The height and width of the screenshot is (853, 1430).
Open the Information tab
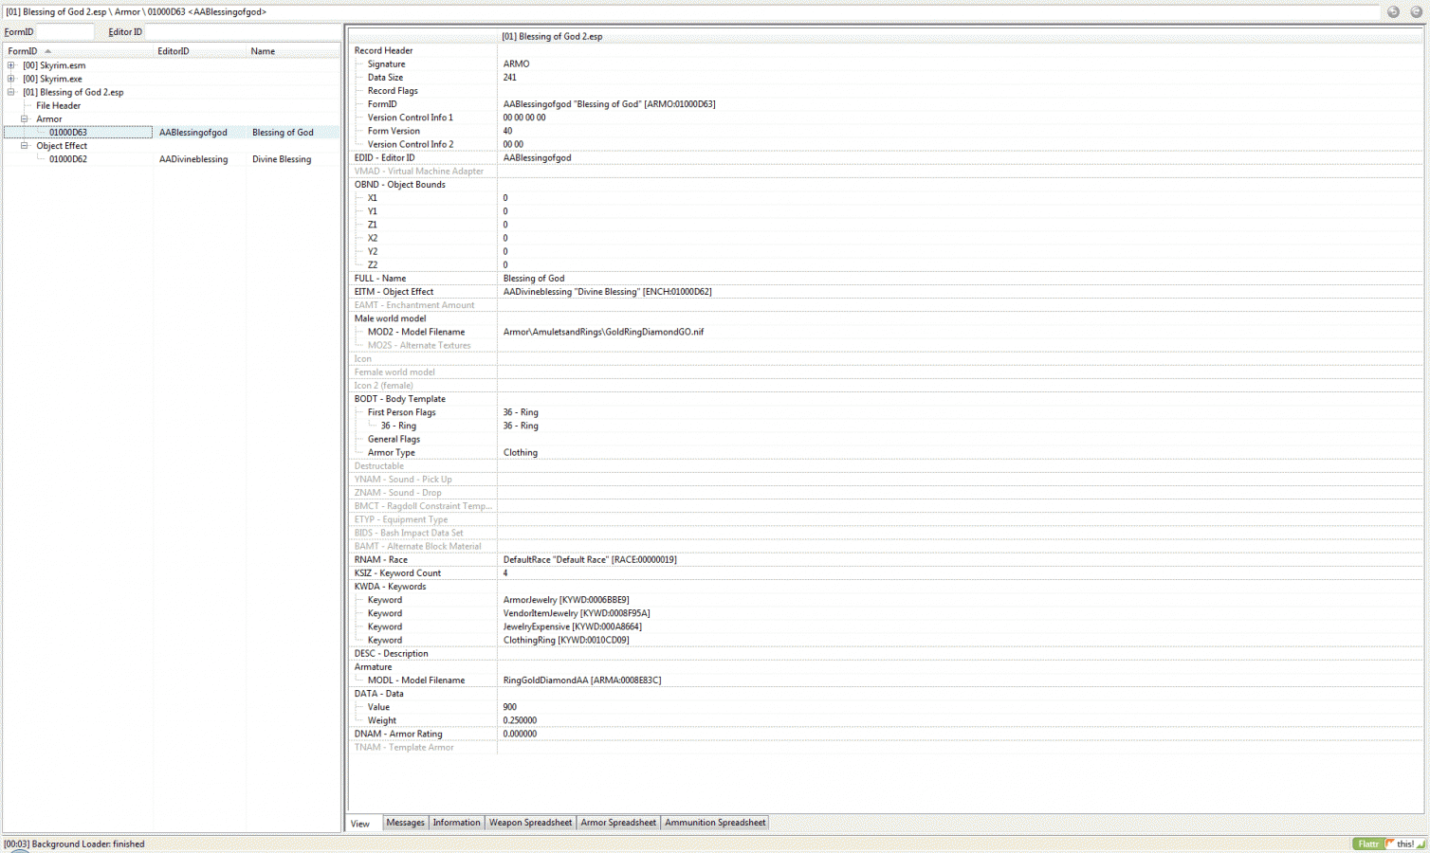[x=456, y=823]
